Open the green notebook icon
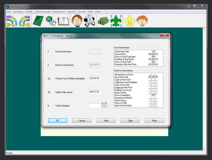The image size is (212, 160). pos(38,21)
